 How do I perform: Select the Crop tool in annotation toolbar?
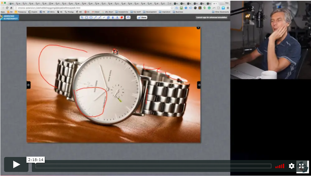click(x=82, y=17)
